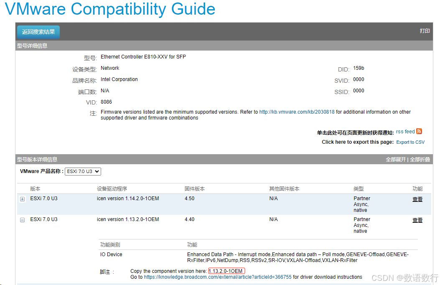Click the 固件版本 column header

[x=195, y=189]
